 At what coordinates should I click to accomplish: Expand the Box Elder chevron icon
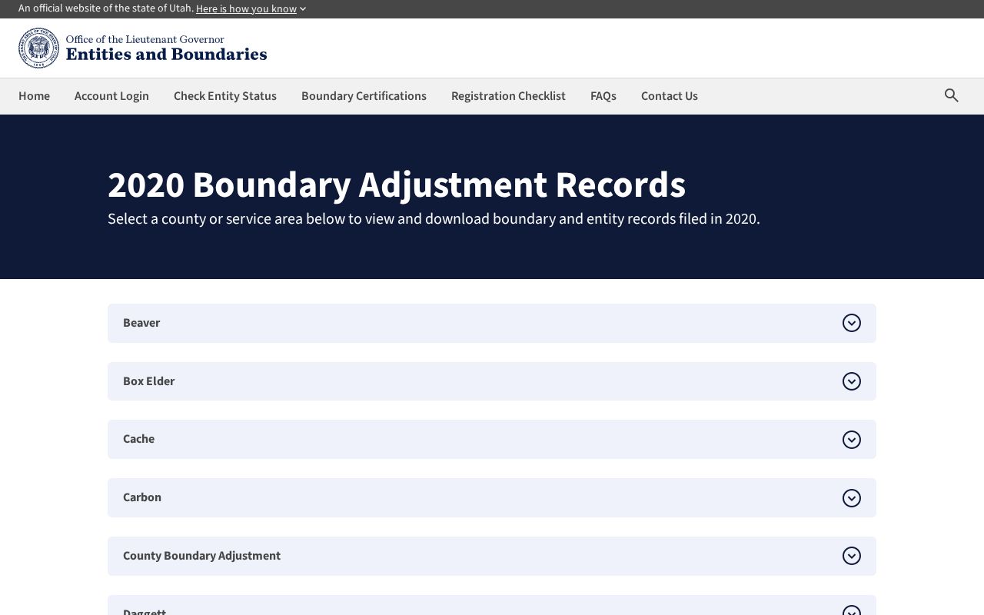click(852, 381)
